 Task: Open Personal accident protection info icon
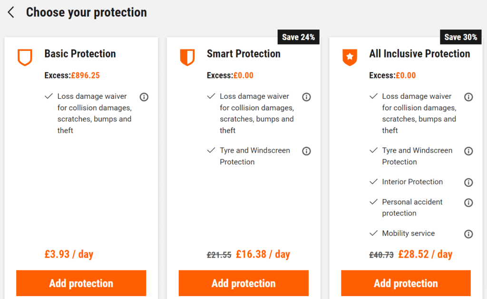(468, 203)
